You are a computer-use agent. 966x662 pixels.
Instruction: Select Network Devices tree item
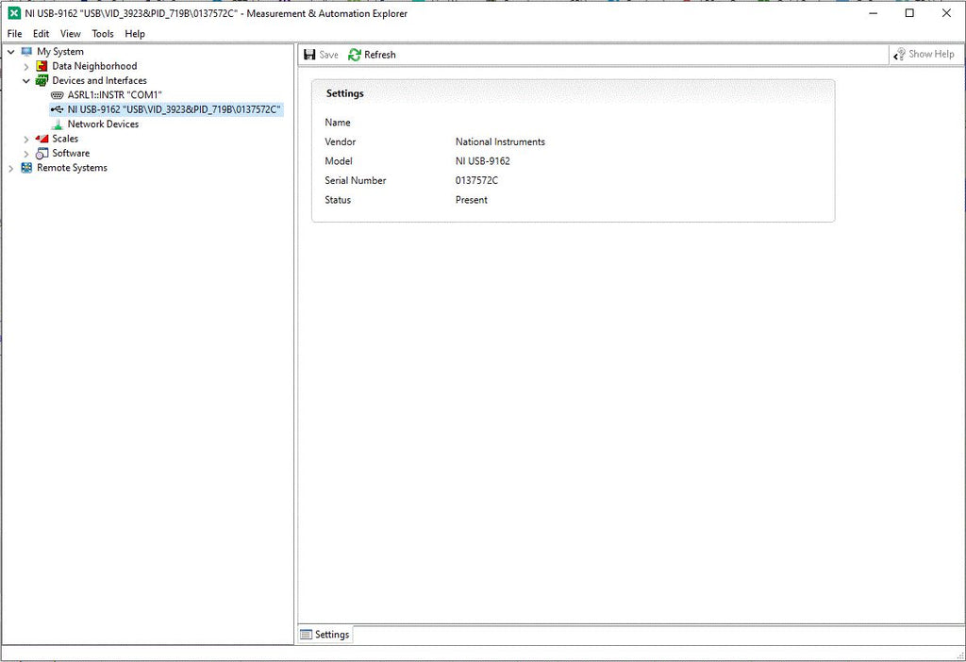tap(104, 124)
